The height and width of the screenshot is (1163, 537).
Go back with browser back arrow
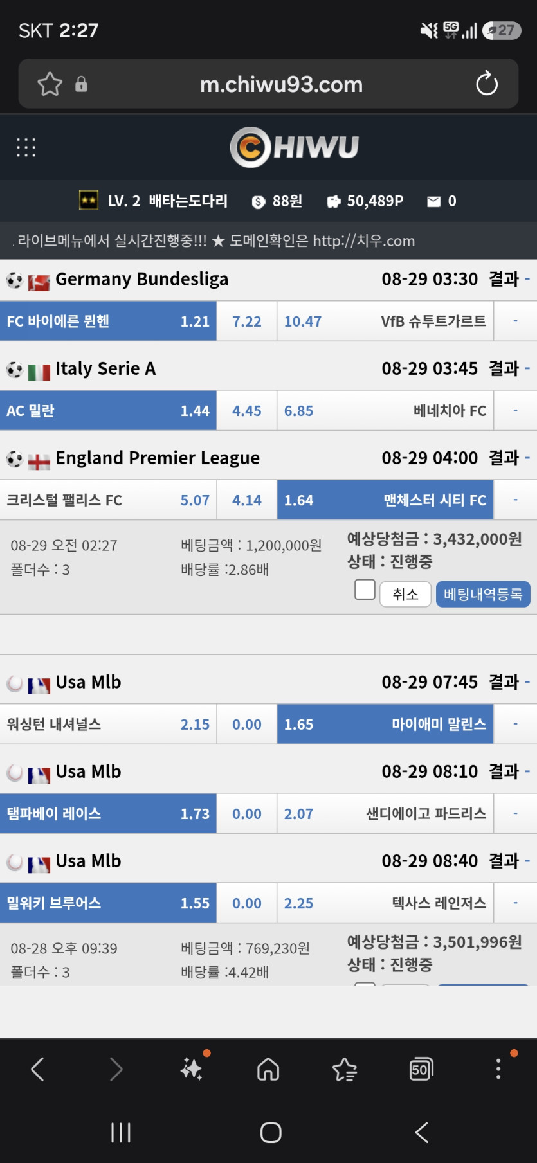pos(38,1069)
